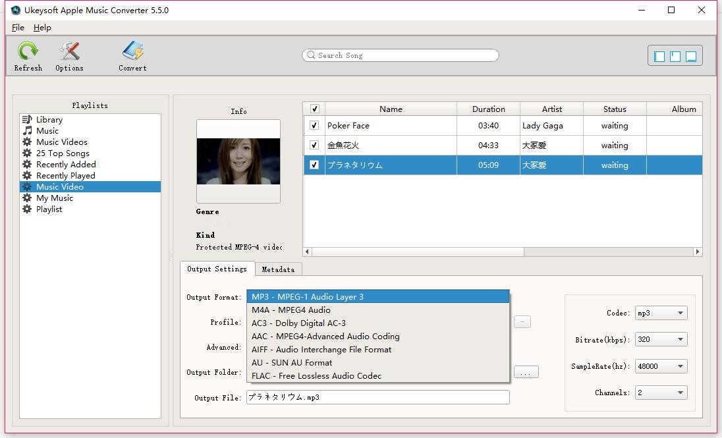The height and width of the screenshot is (438, 722).
Task: Click the gear icon beside Recently Played
Action: click(27, 175)
